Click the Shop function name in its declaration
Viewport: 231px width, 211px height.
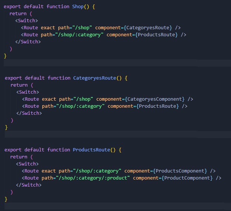[x=78, y=7]
